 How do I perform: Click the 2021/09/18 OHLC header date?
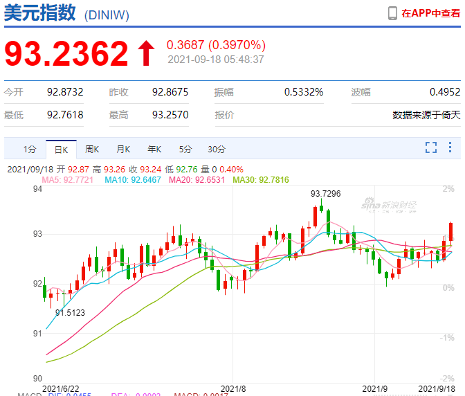click(x=30, y=170)
